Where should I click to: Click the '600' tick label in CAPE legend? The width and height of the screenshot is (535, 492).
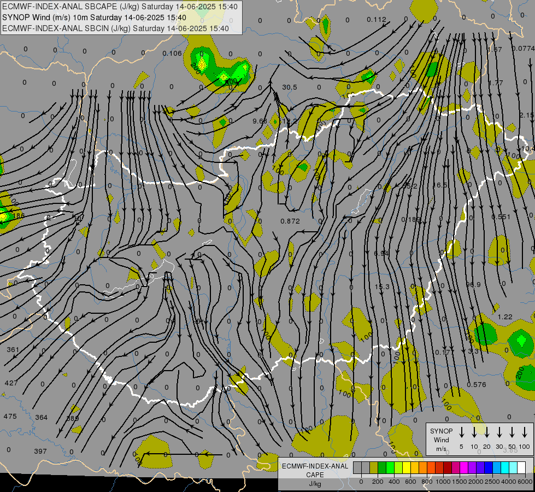coord(410,482)
